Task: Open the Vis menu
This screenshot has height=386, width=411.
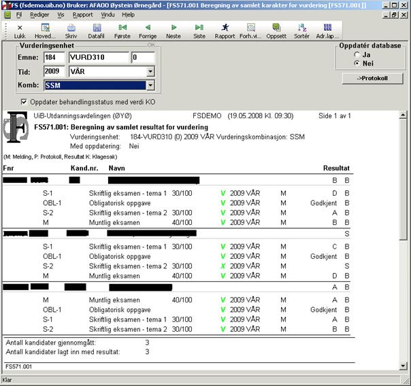Action: click(x=61, y=15)
